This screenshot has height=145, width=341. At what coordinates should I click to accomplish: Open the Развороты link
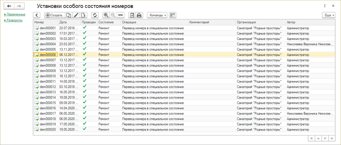pos(14,20)
